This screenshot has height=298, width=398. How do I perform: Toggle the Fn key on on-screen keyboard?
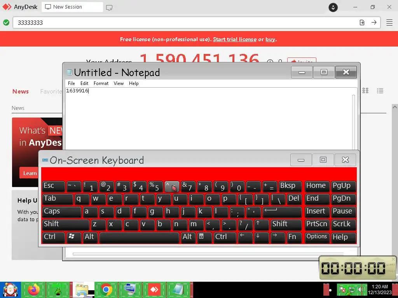pos(294,237)
